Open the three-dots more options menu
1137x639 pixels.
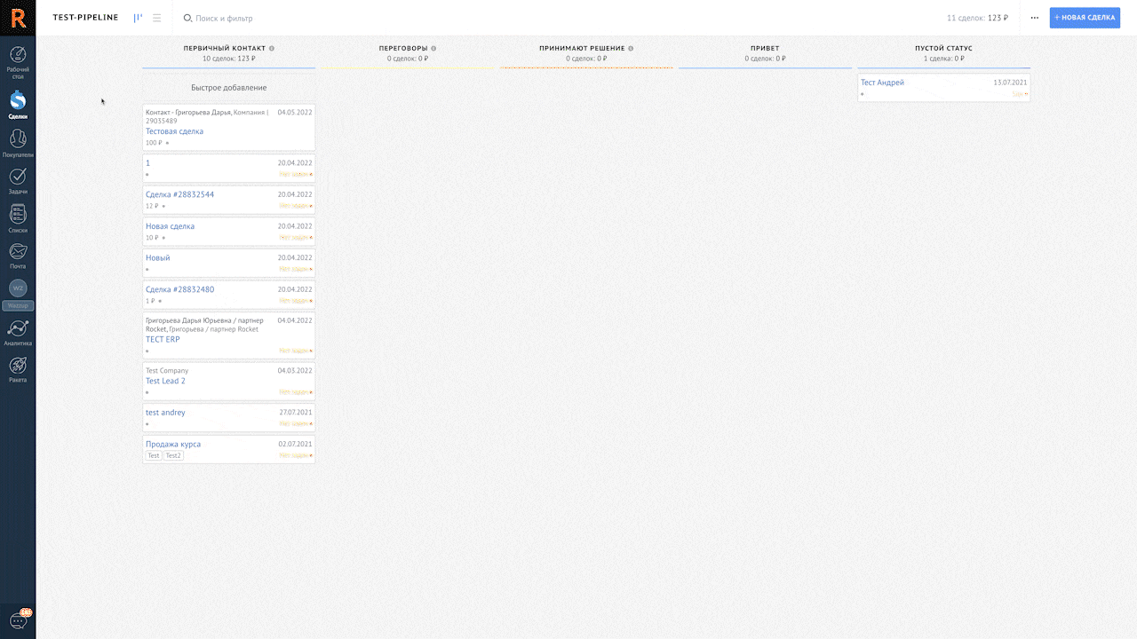tap(1034, 18)
